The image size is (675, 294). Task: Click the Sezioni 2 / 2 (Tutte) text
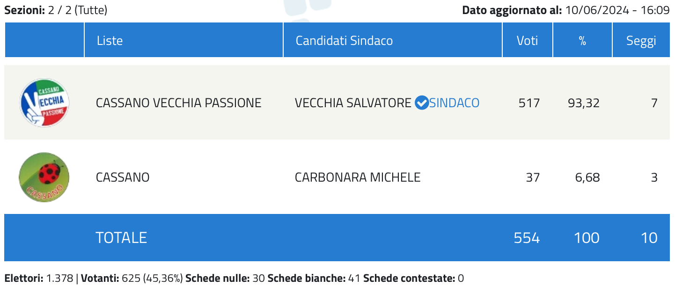[56, 10]
